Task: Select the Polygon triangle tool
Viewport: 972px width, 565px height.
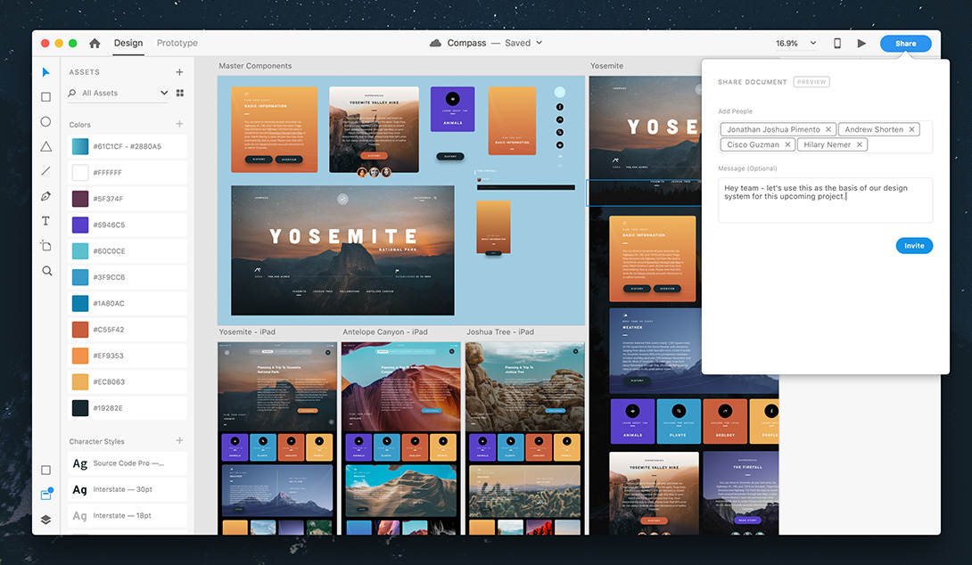Action: point(45,146)
